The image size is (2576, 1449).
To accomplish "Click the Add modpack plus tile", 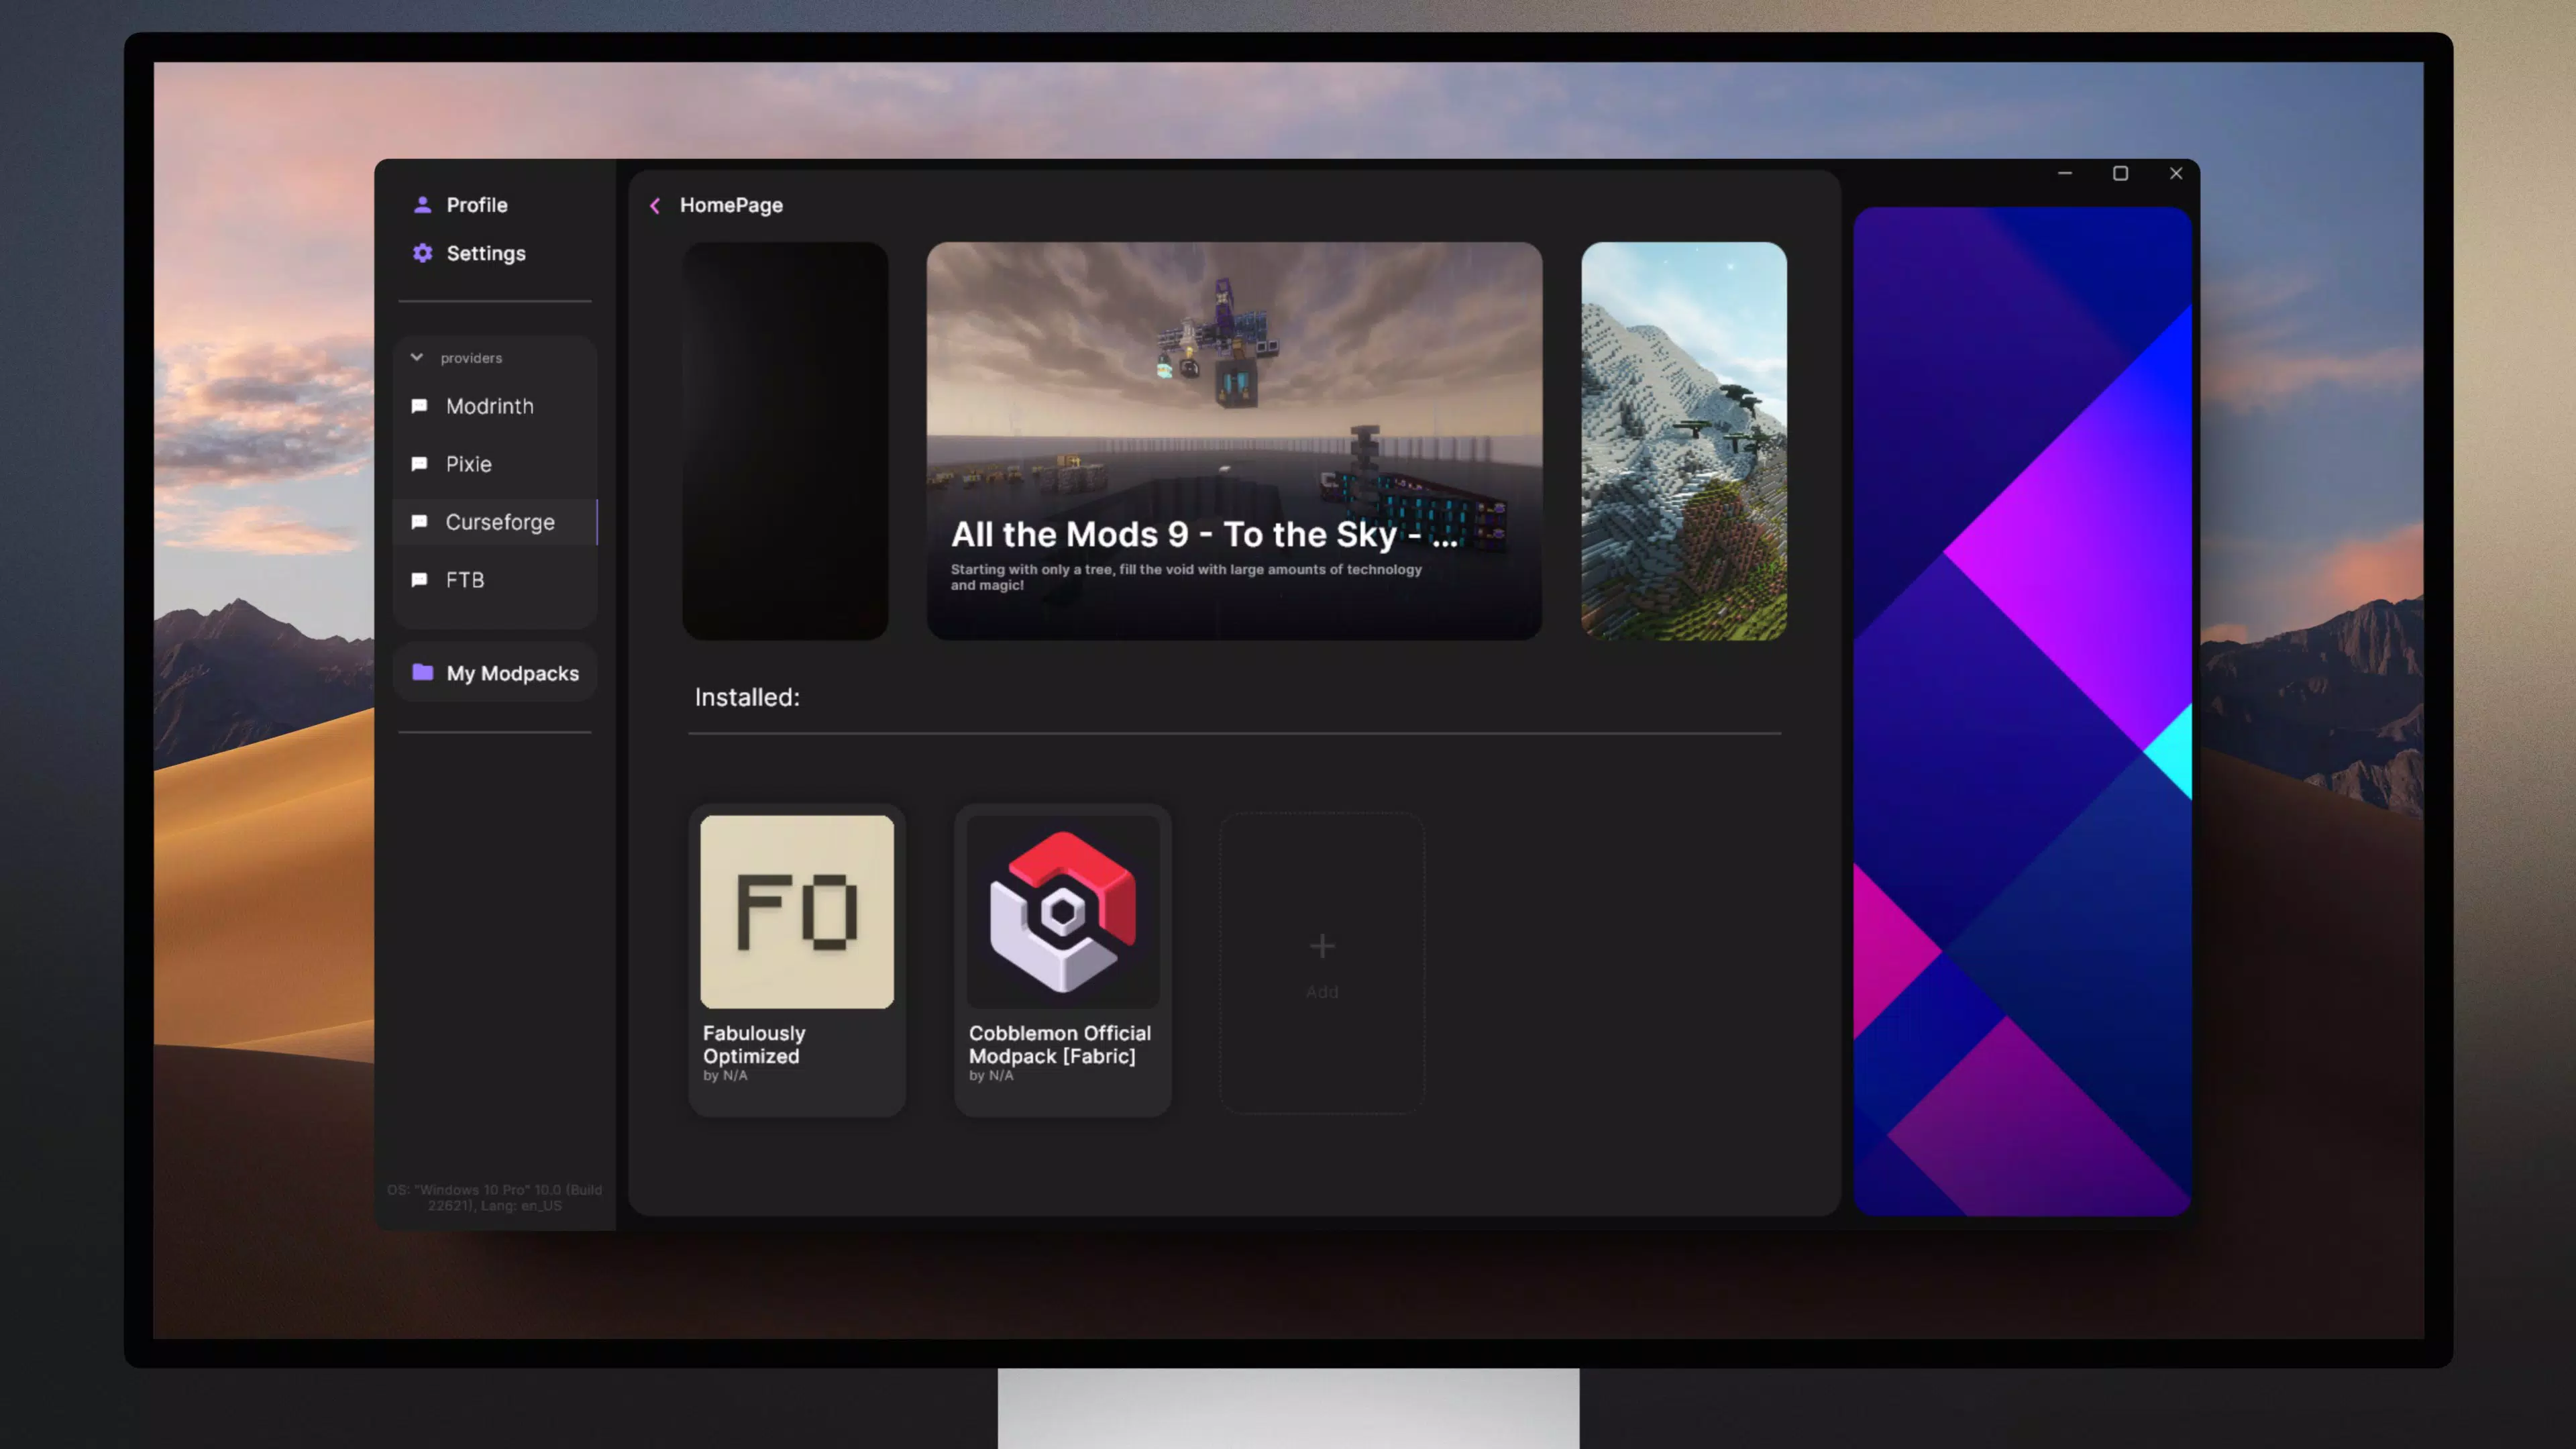I will click(1322, 962).
